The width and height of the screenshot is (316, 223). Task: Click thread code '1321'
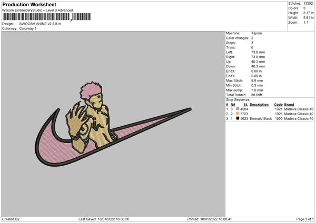coord(279,109)
